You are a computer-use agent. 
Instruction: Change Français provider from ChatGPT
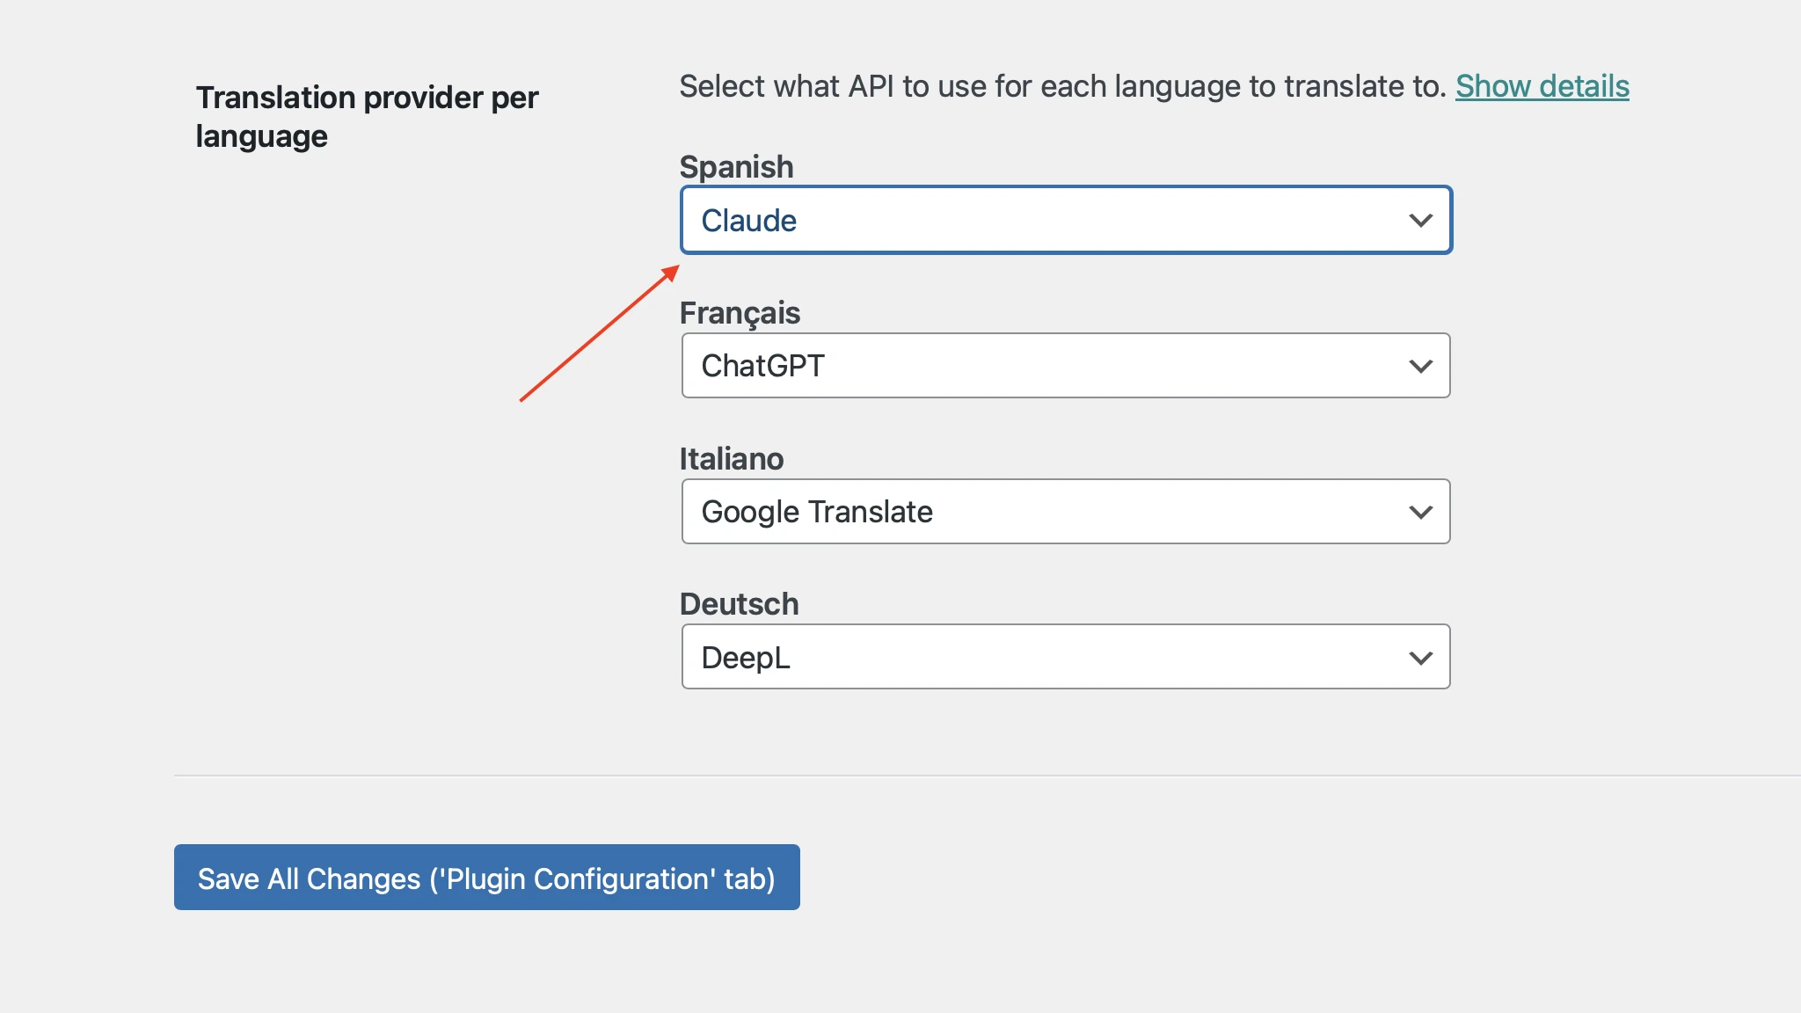click(x=1066, y=365)
